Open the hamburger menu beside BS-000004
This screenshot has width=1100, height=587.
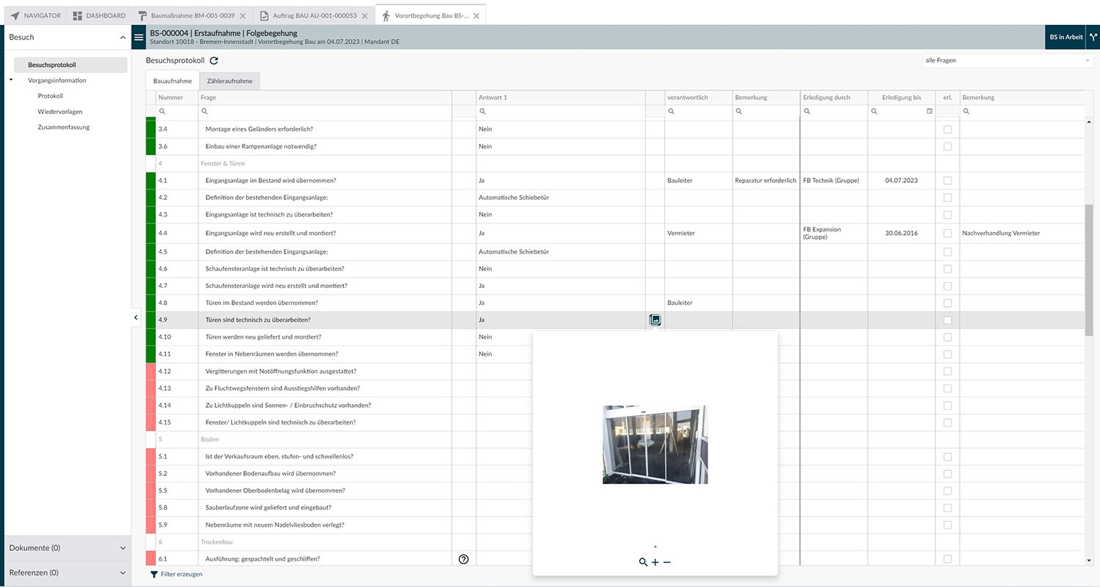(x=139, y=37)
